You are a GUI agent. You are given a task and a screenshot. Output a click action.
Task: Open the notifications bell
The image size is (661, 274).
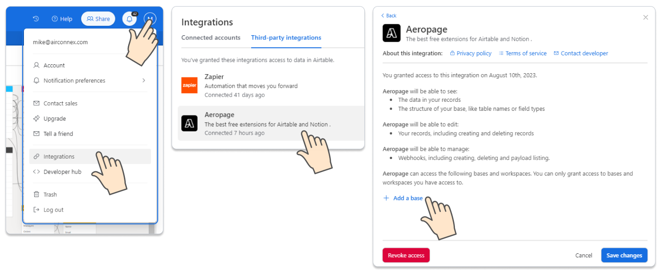[x=130, y=19]
